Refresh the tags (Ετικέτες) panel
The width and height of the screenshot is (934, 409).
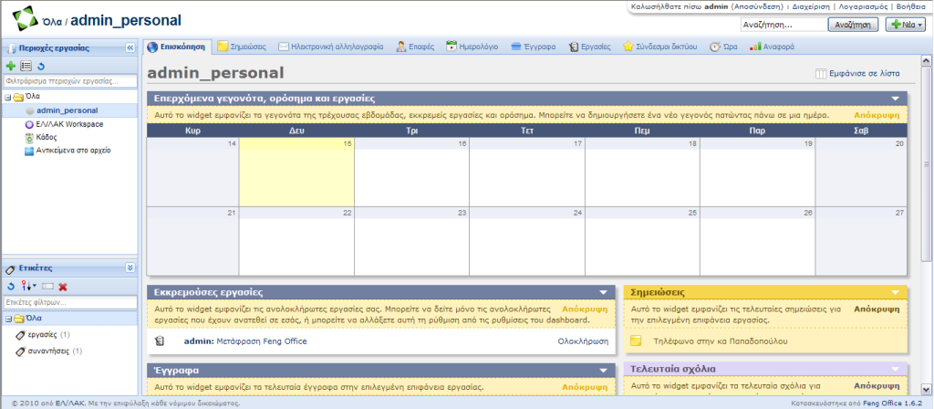[x=11, y=287]
